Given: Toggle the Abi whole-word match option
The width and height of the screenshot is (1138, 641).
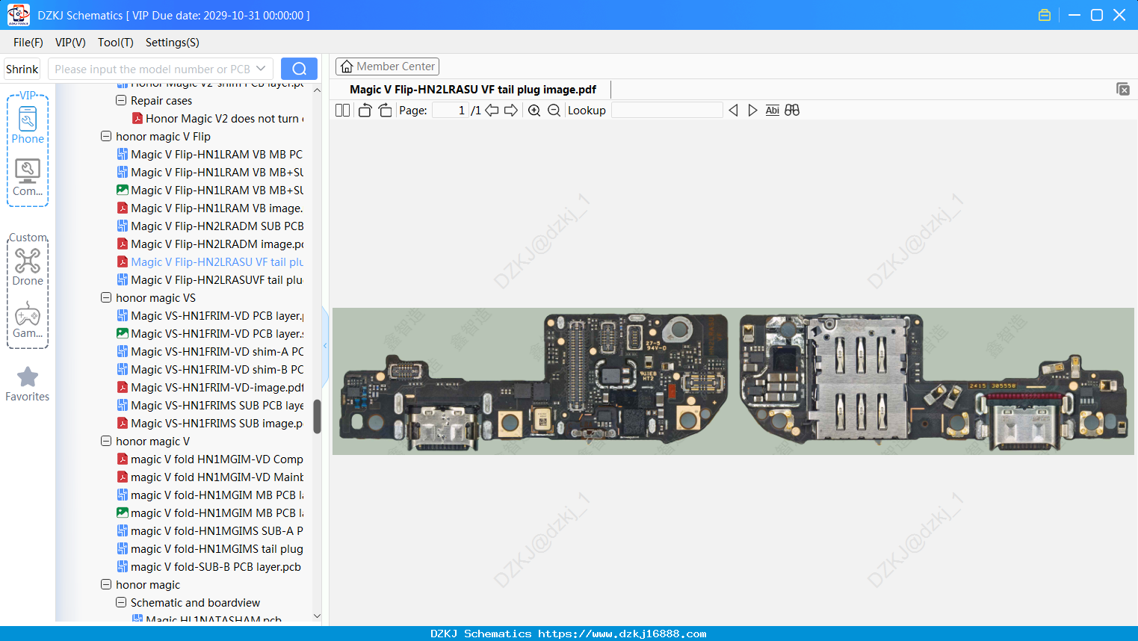Looking at the screenshot, I should click(773, 111).
